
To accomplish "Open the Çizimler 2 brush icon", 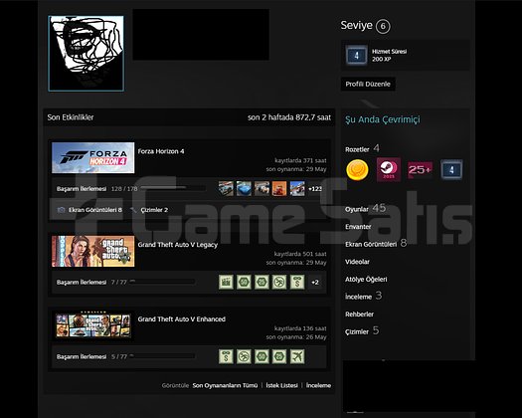I will point(133,210).
